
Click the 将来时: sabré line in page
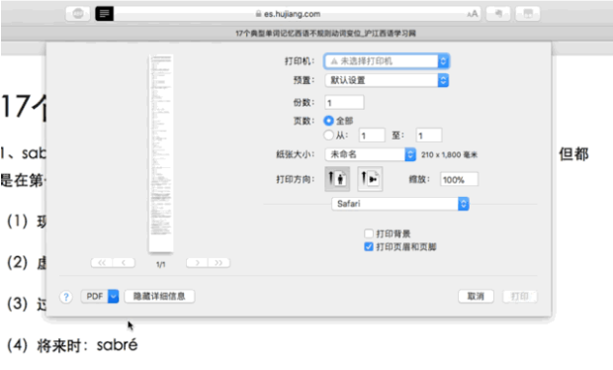pos(72,345)
